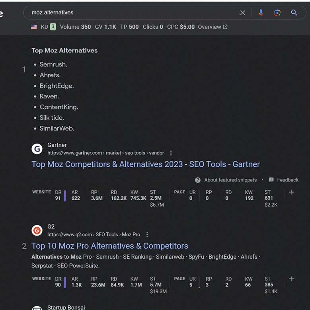Click G2 page ST 385 value
310x310 pixels.
click(x=269, y=285)
